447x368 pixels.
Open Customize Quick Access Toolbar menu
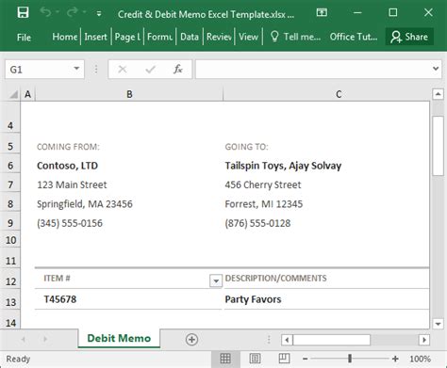[x=99, y=13]
